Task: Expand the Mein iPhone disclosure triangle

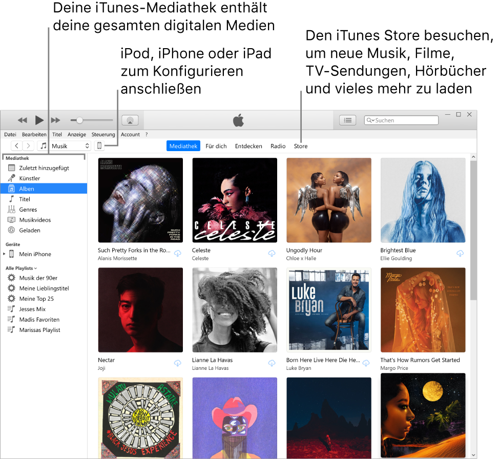Action: click(4, 254)
